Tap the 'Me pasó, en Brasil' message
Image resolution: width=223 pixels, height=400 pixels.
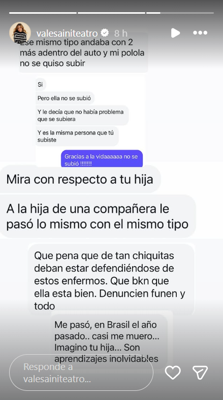click(x=110, y=341)
